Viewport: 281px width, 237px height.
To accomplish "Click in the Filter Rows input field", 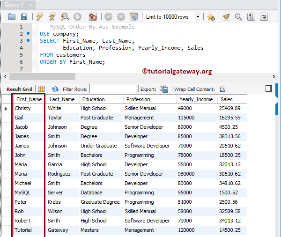I will (x=112, y=89).
